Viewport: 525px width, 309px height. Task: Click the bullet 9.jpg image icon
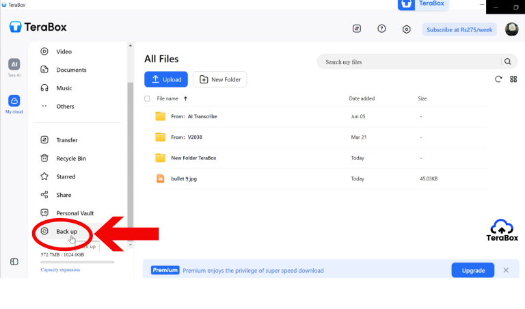161,178
